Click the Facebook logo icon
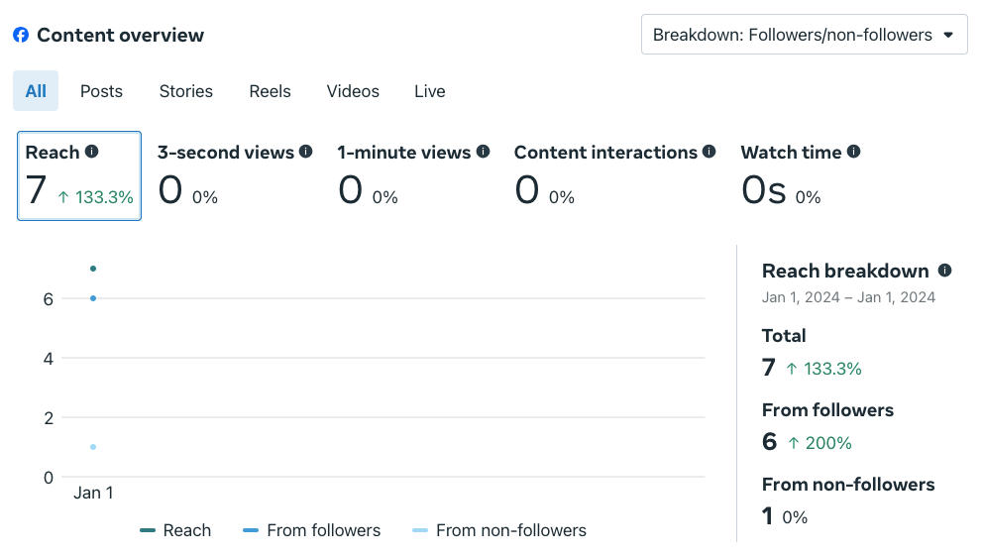983x556 pixels. pyautogui.click(x=21, y=36)
